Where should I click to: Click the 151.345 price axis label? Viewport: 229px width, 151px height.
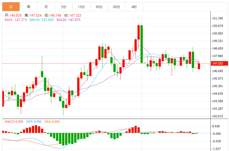coord(218,18)
